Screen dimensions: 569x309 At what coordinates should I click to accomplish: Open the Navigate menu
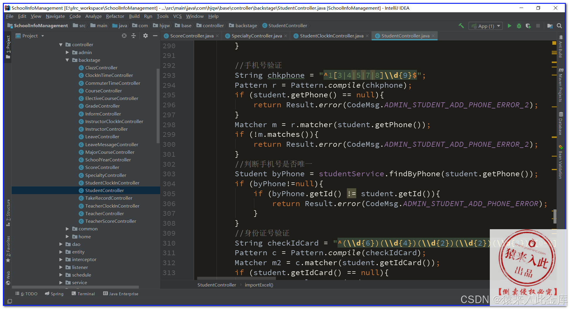[x=55, y=16]
